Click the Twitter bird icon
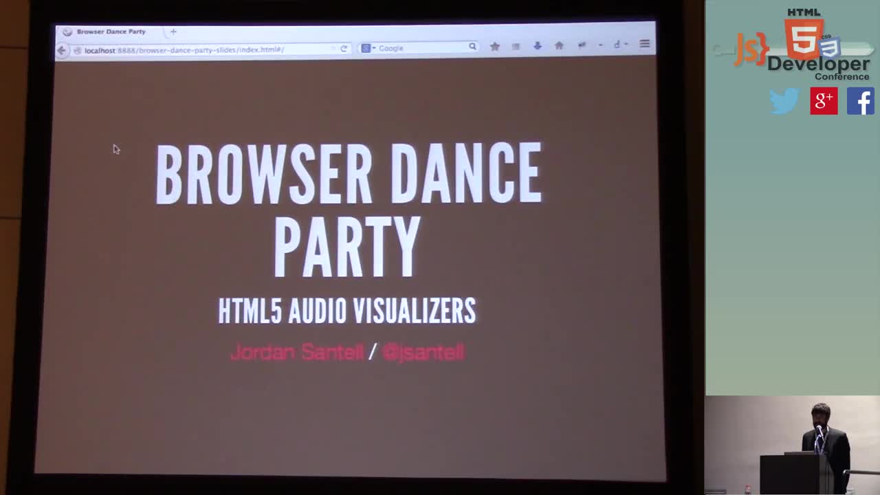The height and width of the screenshot is (495, 880). pyautogui.click(x=784, y=101)
